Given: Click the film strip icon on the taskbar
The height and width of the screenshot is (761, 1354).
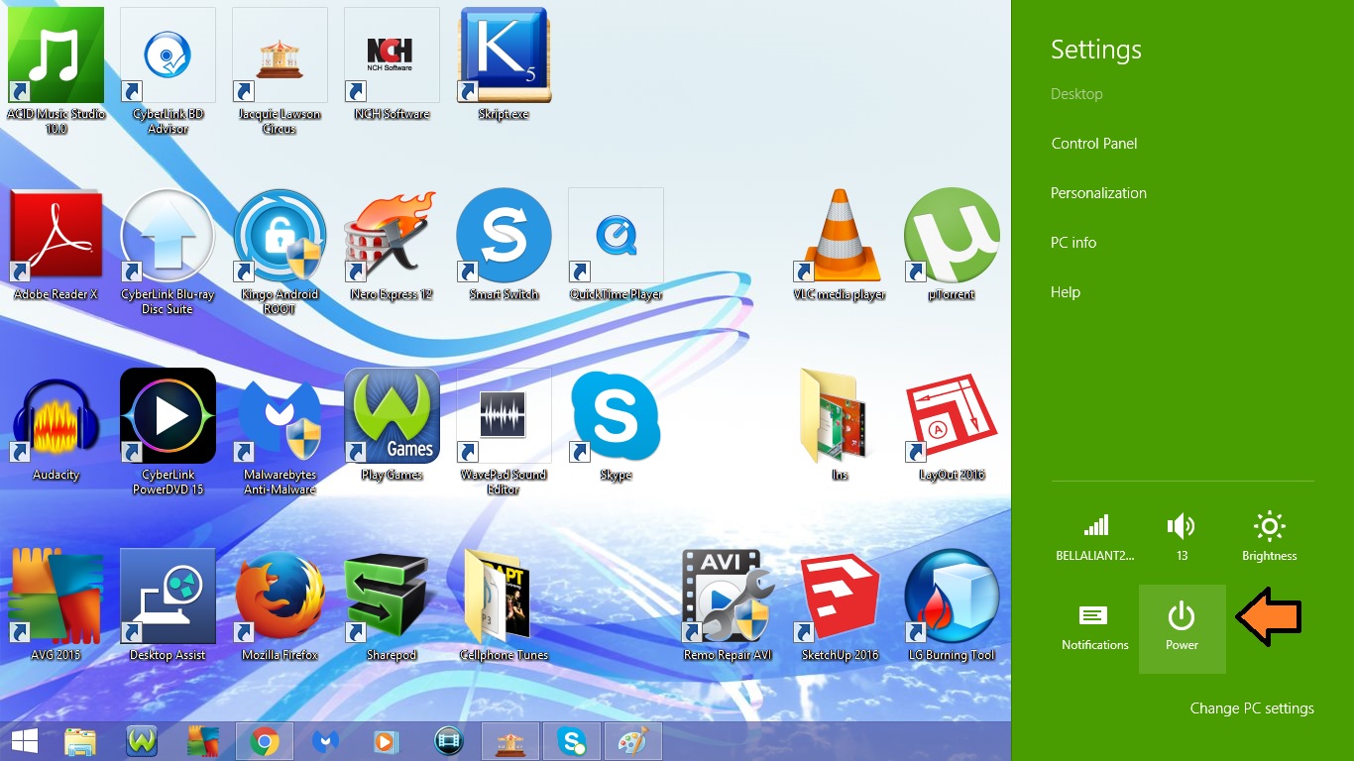Looking at the screenshot, I should [x=449, y=741].
